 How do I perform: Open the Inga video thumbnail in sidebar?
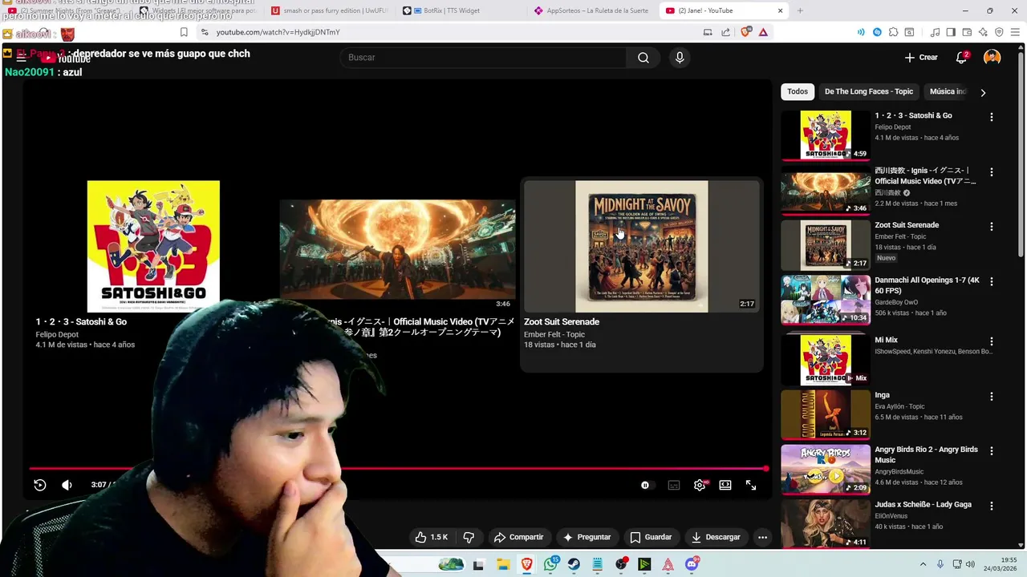pyautogui.click(x=826, y=414)
